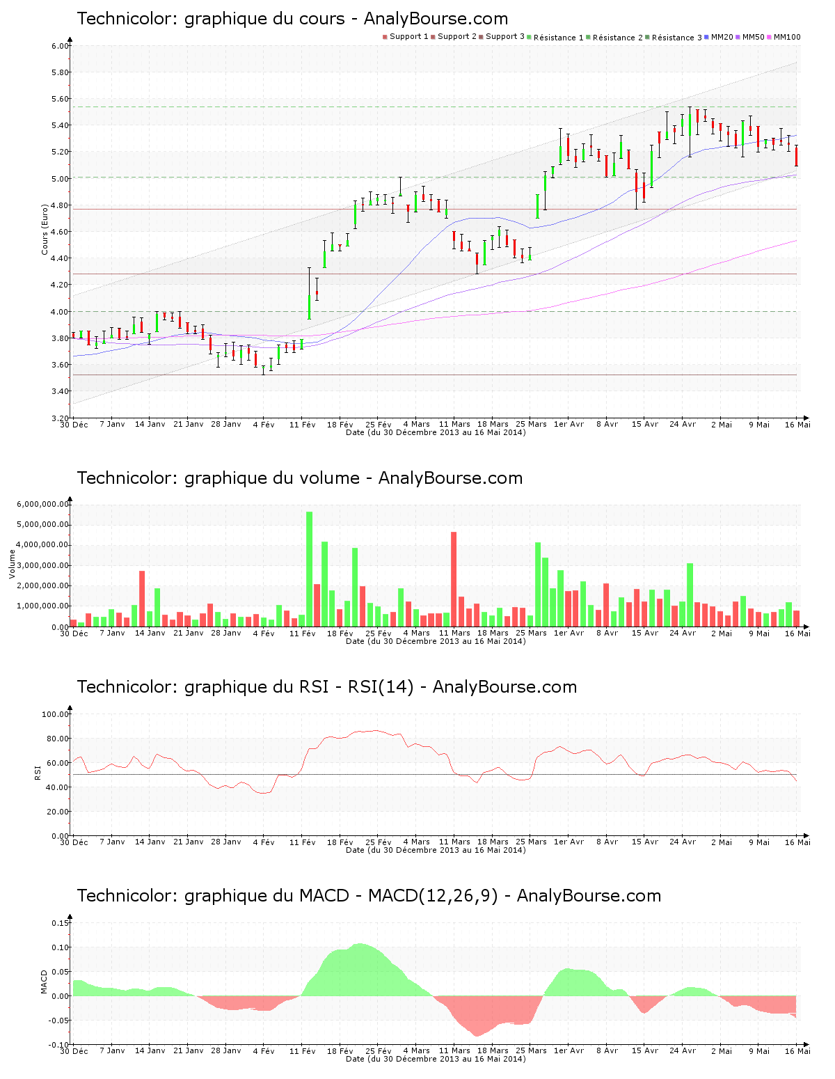Select the 'Support 2' legend label
This screenshot has height=1079, width=835.
click(457, 37)
